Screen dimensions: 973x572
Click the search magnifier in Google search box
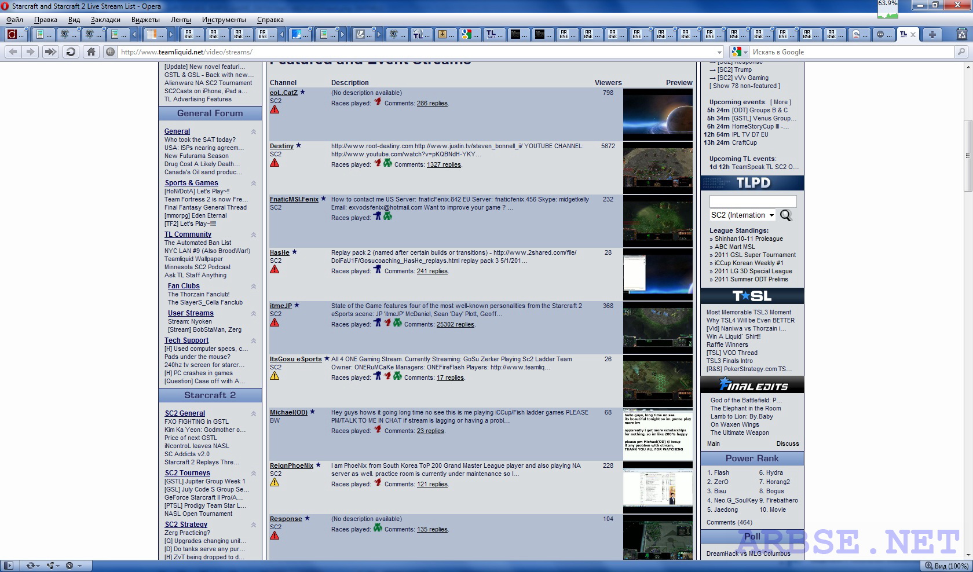(961, 52)
